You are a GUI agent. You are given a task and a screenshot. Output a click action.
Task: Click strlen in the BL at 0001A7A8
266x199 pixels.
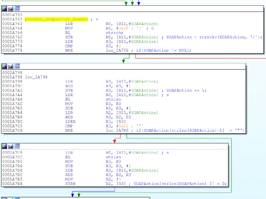113,99
